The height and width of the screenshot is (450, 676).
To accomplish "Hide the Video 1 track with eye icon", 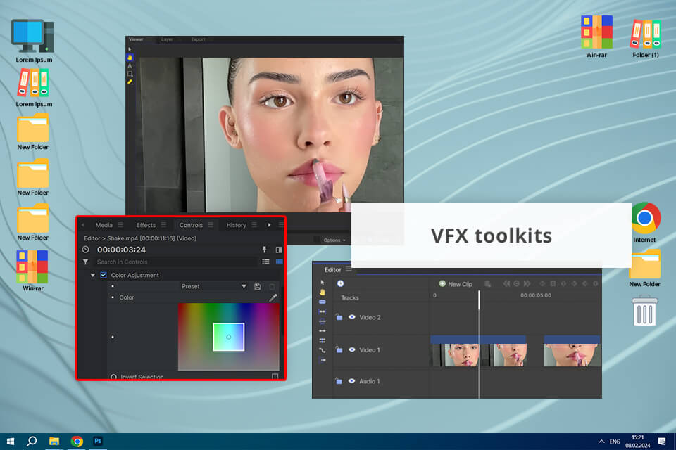I will pyautogui.click(x=352, y=349).
